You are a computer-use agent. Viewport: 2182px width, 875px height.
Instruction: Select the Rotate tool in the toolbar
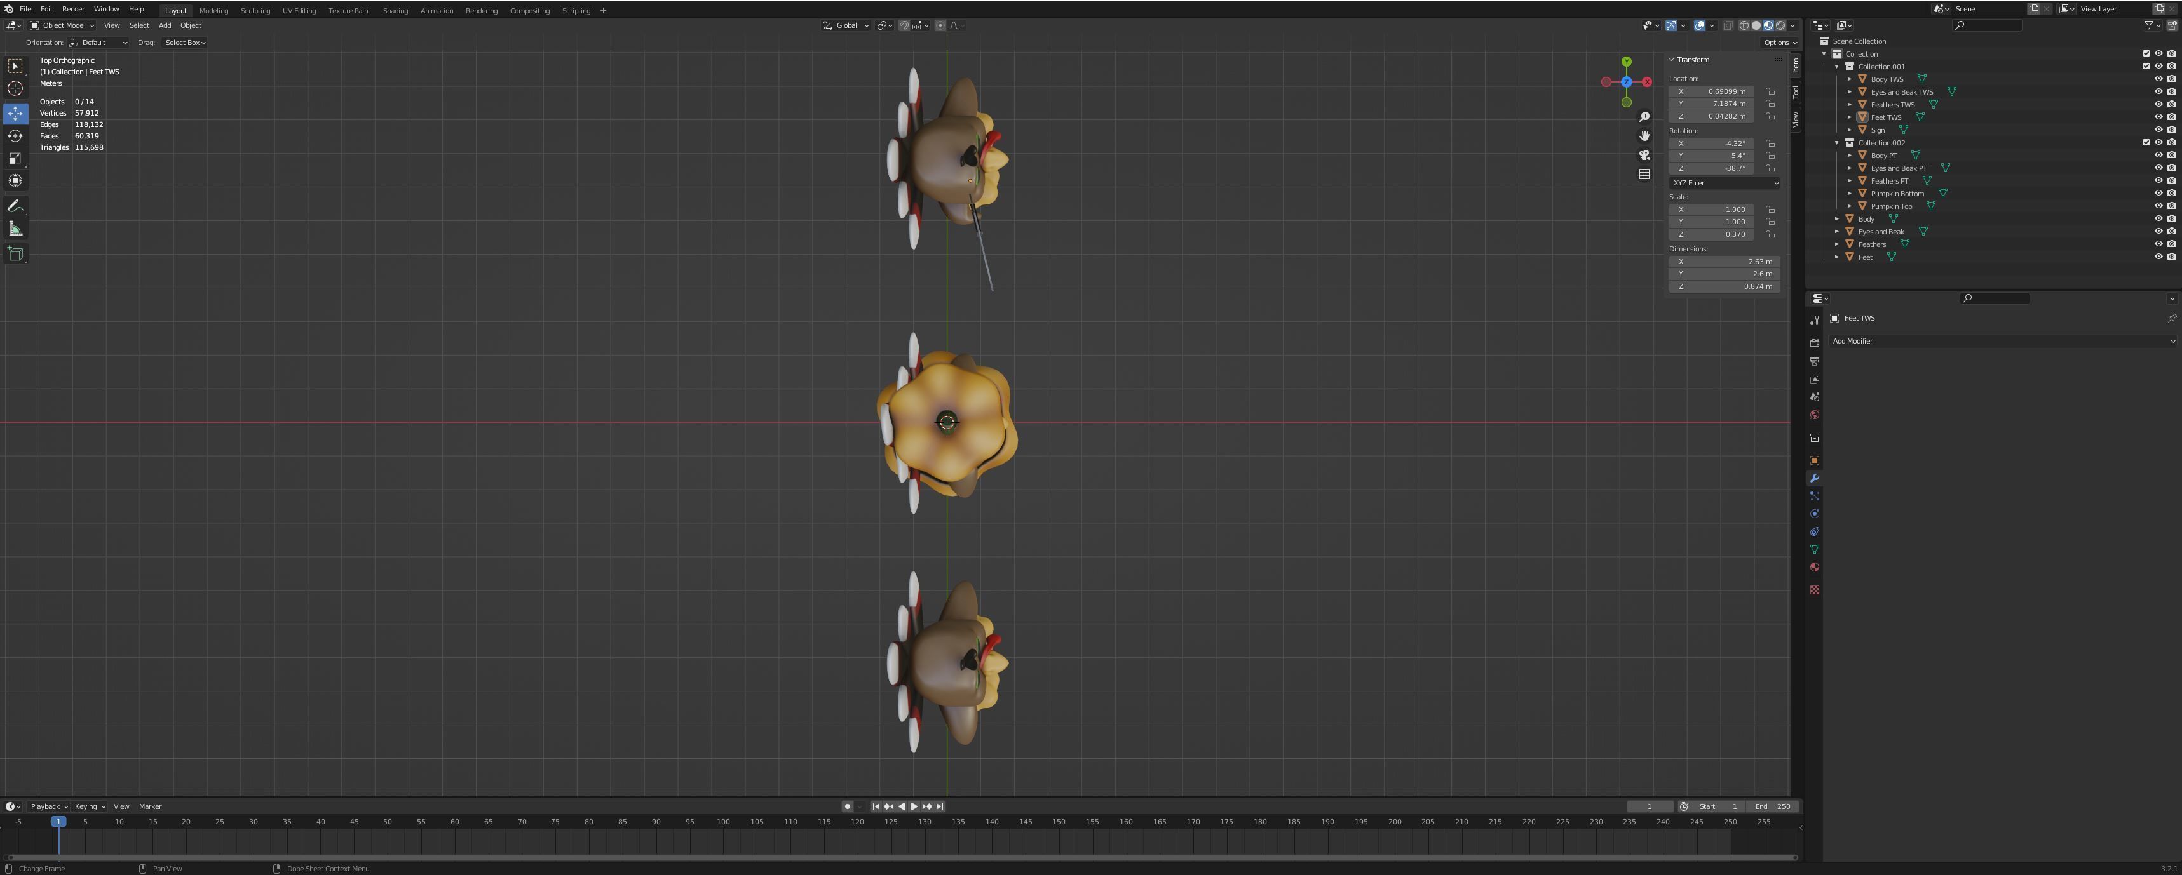click(15, 135)
